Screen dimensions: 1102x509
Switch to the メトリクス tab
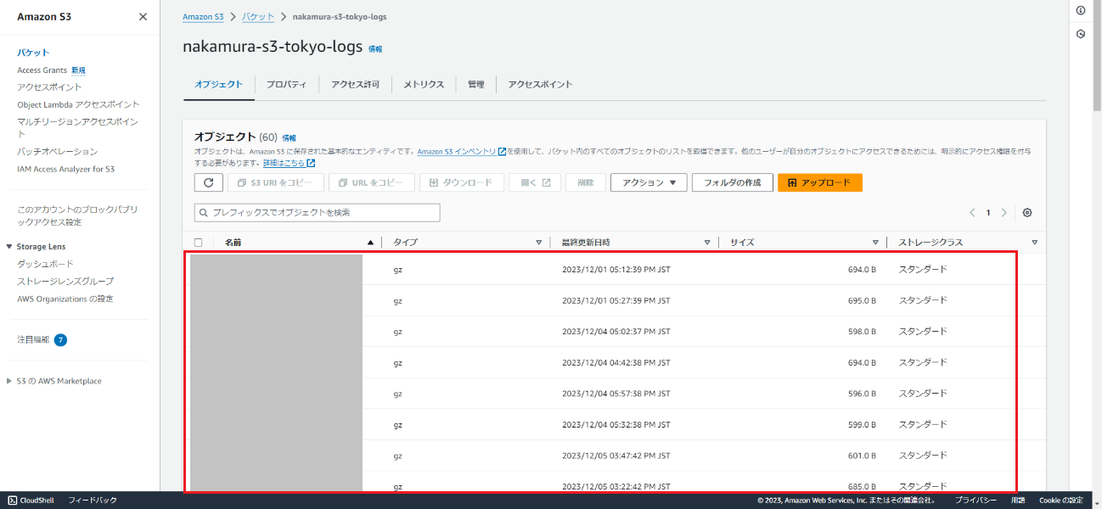click(x=424, y=84)
